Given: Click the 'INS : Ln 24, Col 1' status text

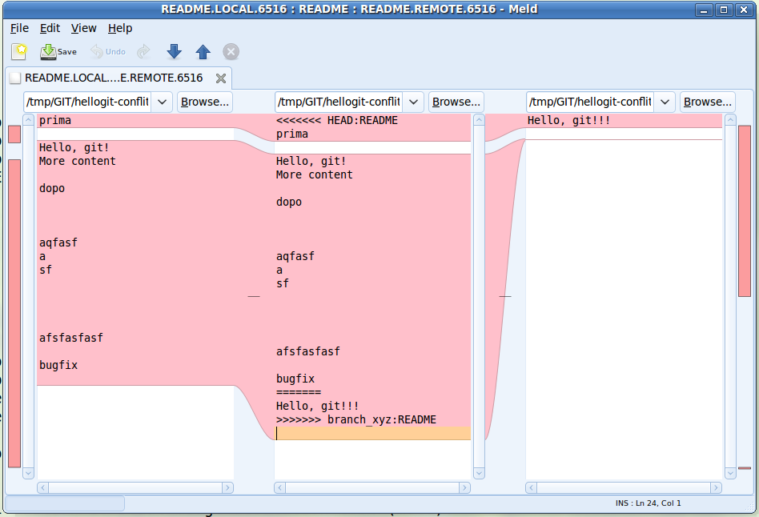Looking at the screenshot, I should pyautogui.click(x=649, y=503).
